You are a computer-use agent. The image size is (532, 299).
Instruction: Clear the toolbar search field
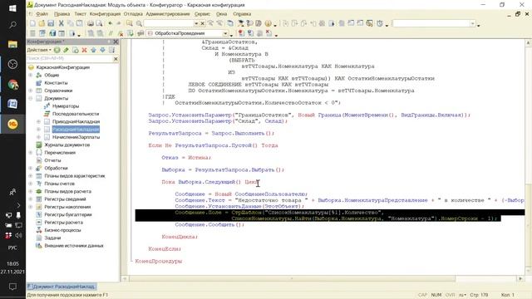point(203,23)
